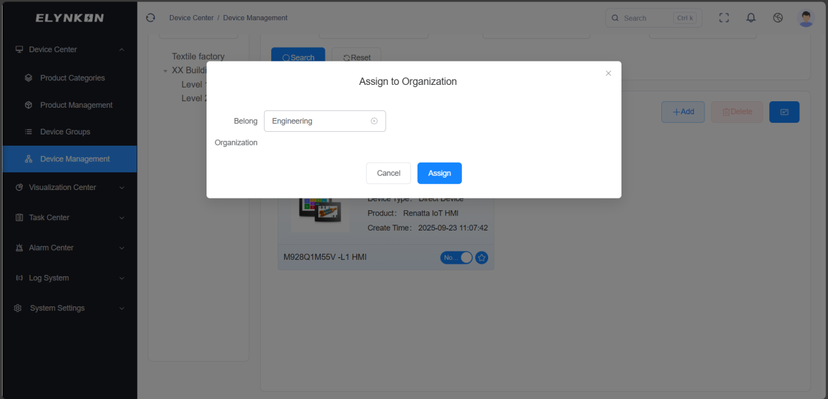
Task: Click the Product Management cube icon
Action: tap(28, 105)
